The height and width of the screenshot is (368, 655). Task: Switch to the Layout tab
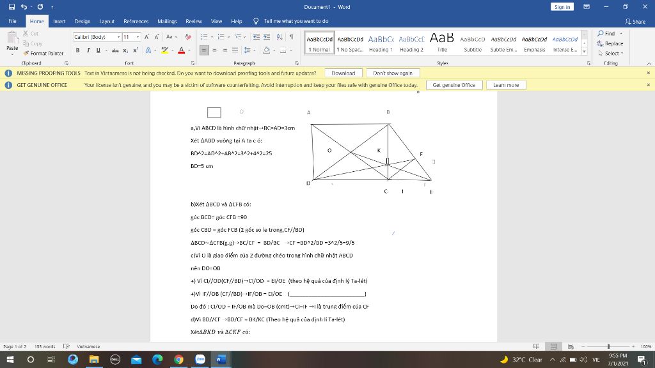(x=107, y=21)
